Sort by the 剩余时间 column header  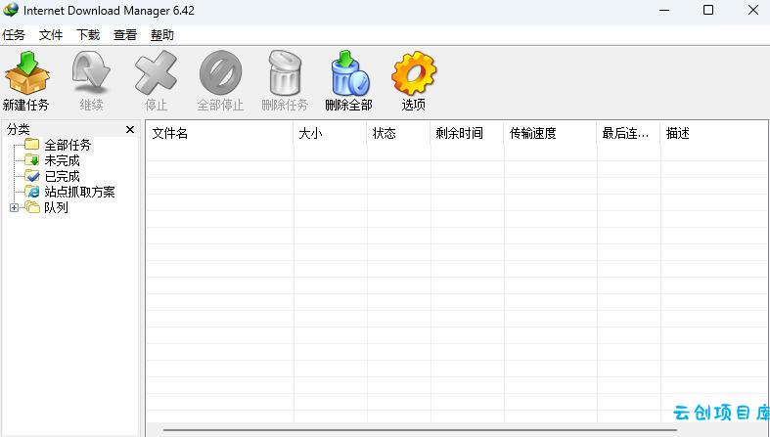(x=468, y=133)
